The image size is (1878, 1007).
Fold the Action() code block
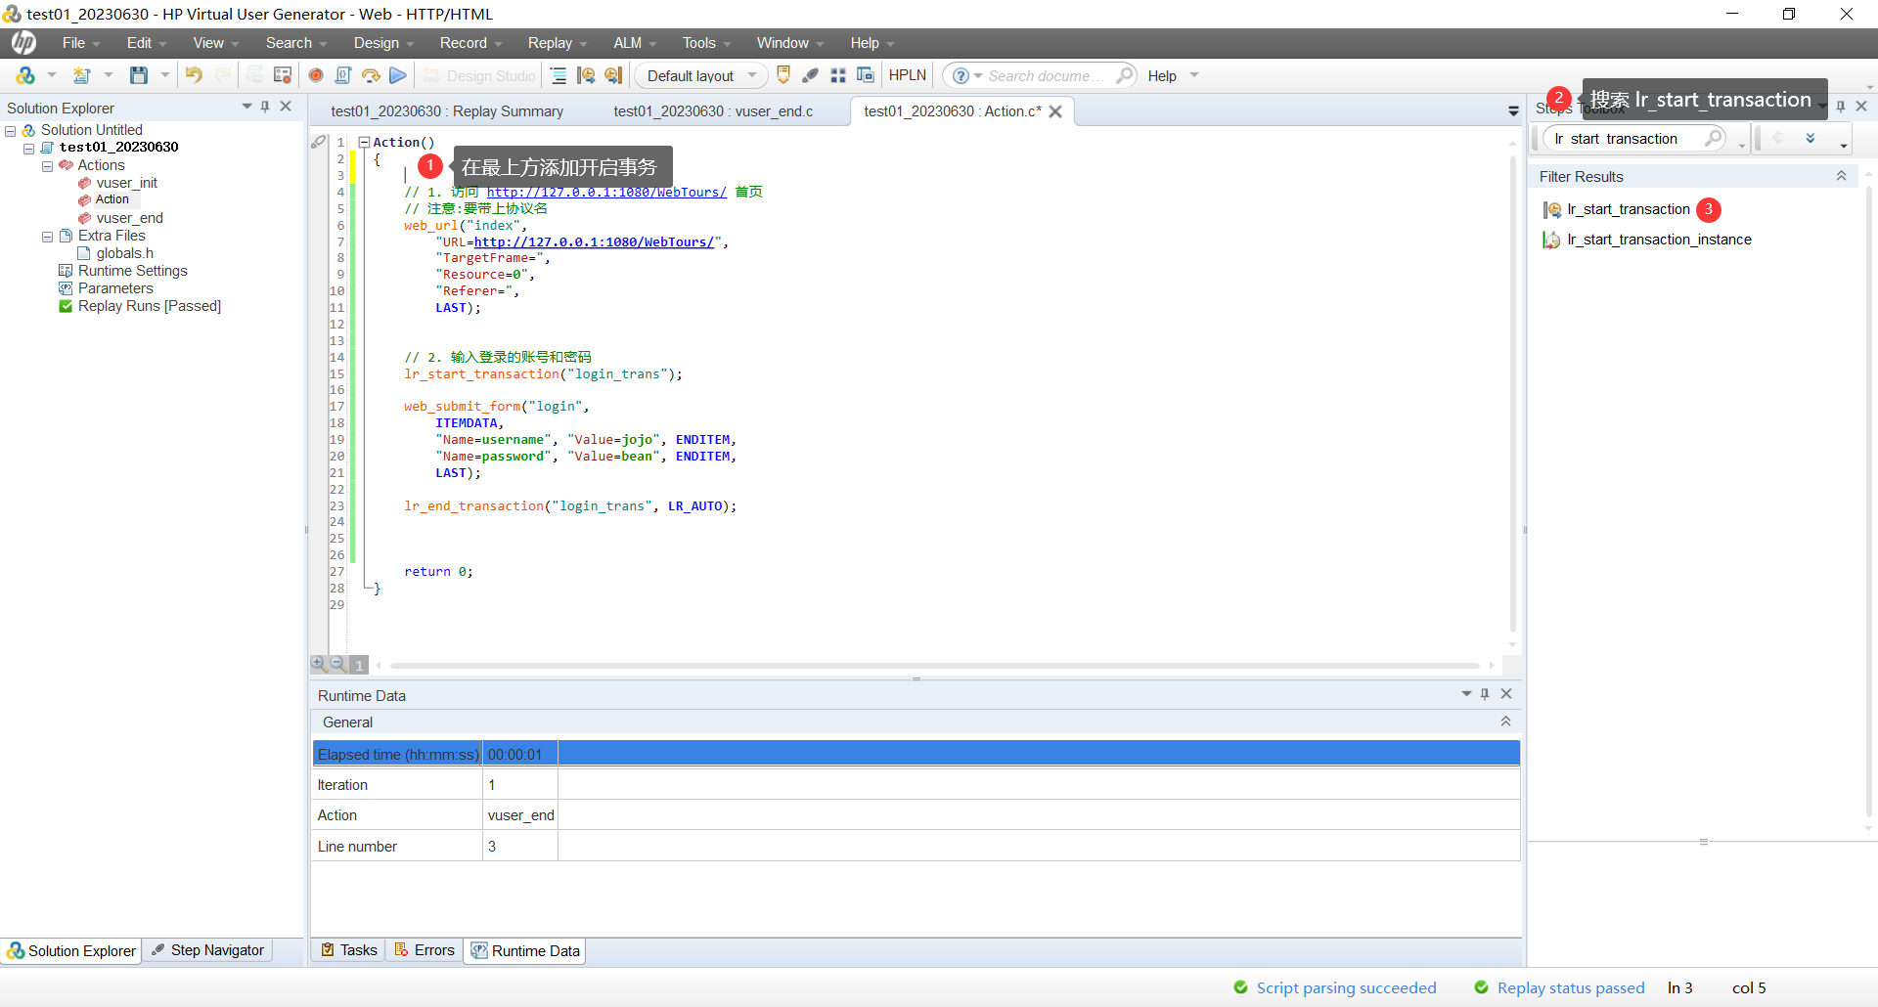[x=364, y=143]
